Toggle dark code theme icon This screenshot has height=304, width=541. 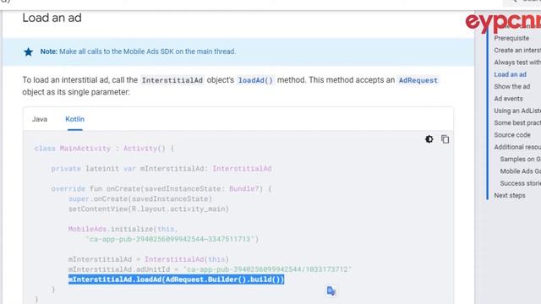click(429, 139)
